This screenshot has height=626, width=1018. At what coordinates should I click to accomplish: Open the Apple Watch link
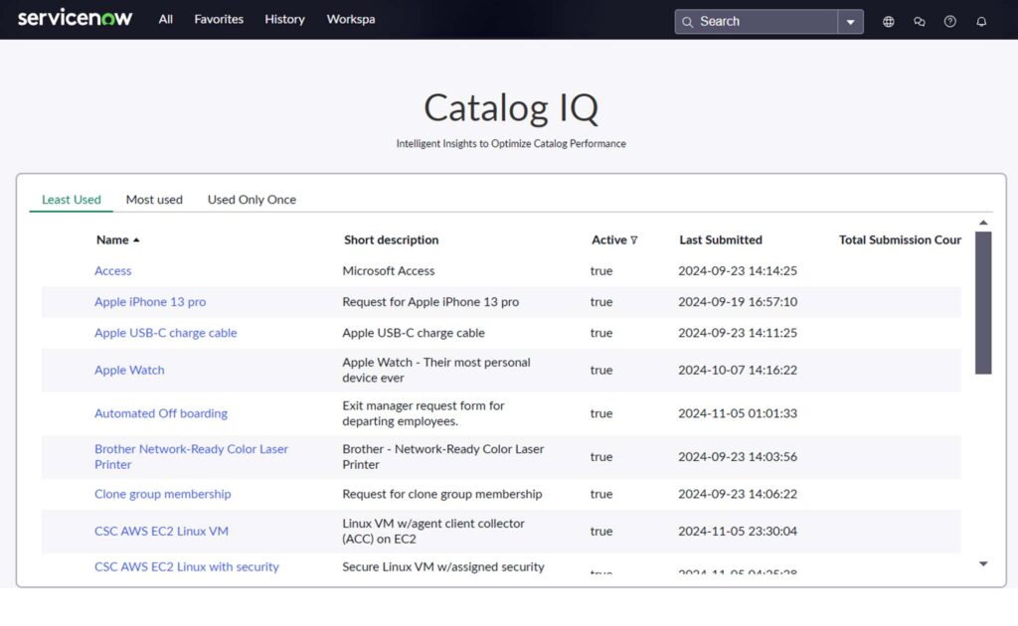pyautogui.click(x=129, y=370)
